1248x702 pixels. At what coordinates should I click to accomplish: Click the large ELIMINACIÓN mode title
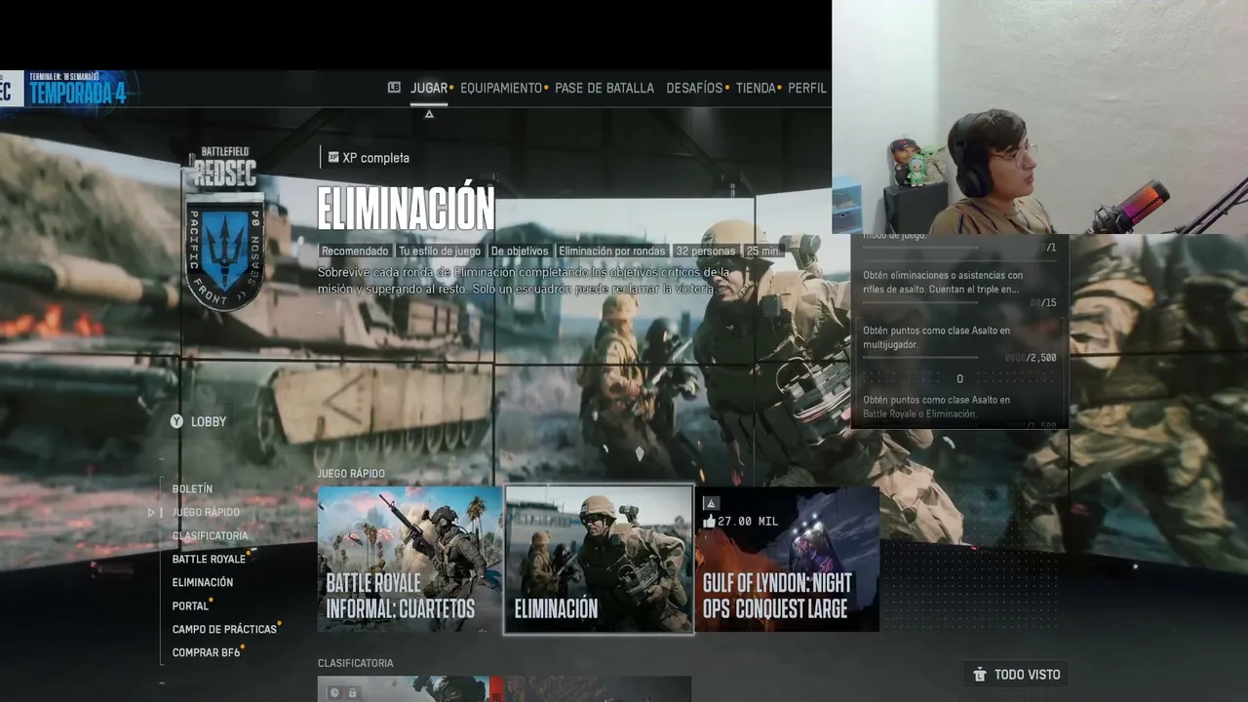coord(407,208)
